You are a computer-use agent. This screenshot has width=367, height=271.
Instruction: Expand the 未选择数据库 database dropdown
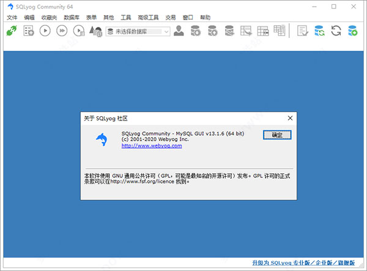point(165,31)
